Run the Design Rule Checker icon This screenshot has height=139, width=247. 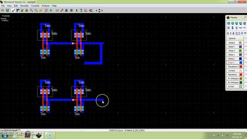(71, 10)
